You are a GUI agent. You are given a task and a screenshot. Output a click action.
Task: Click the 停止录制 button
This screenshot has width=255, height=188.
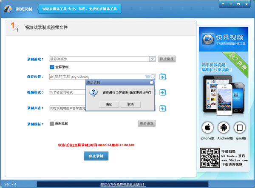[x=96, y=156]
